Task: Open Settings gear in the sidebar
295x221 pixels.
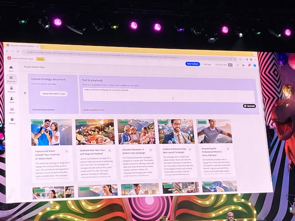Action: click(x=12, y=121)
